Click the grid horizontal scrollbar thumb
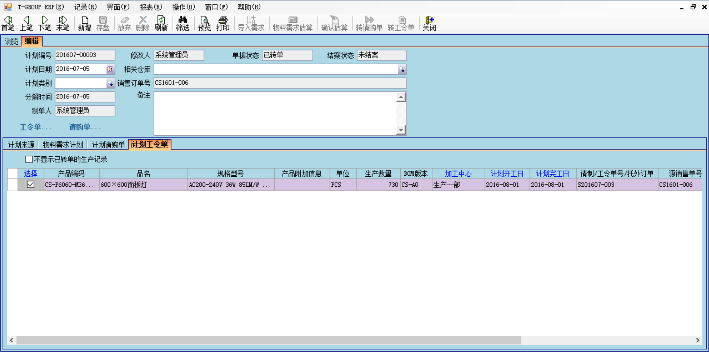Screen dimensions: 709x352 269,340
